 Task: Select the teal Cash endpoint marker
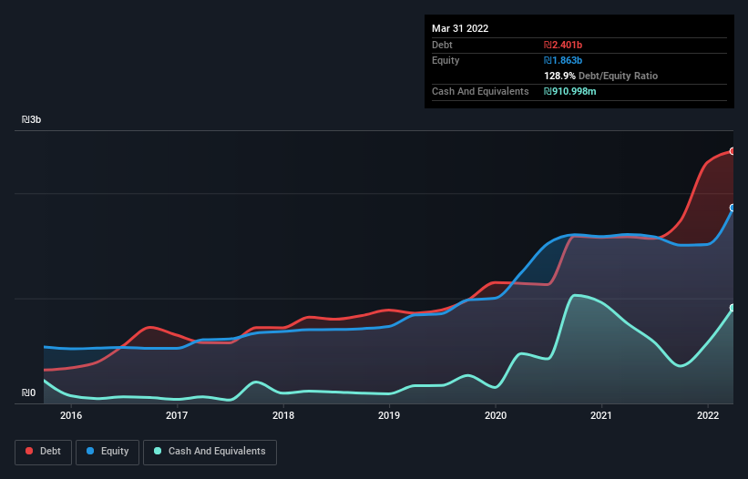[733, 308]
